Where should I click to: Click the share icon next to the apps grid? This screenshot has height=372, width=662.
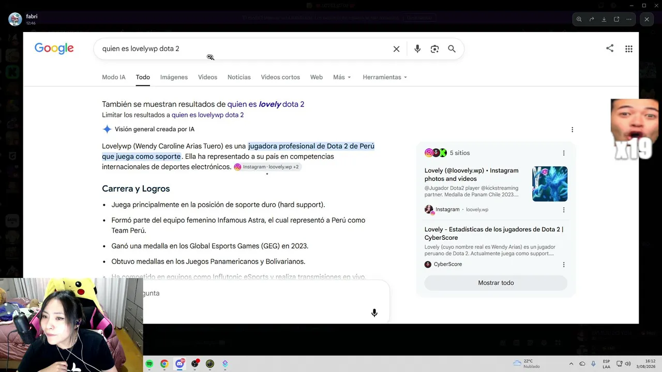coord(610,49)
